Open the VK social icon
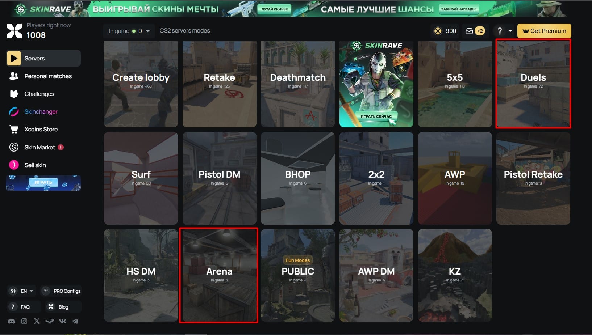The image size is (592, 335). [x=62, y=321]
